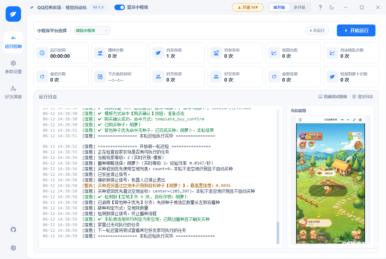Open the settings gear at sidebar bottom
The width and height of the screenshot is (386, 259).
tap(13, 248)
